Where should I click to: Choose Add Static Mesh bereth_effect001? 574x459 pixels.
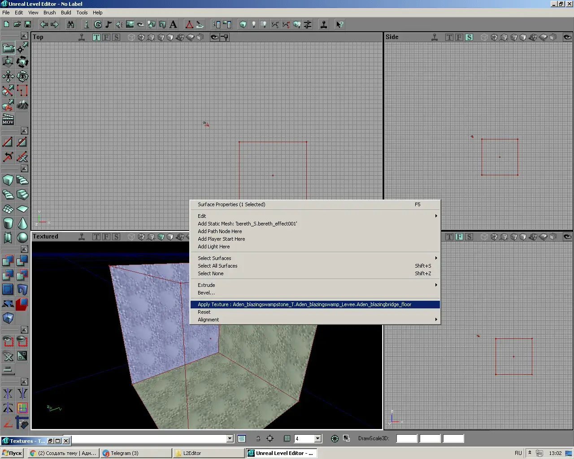[315, 224]
